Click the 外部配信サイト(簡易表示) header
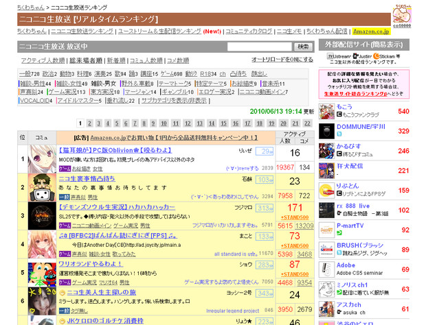The image size is (426, 325). 364,45
